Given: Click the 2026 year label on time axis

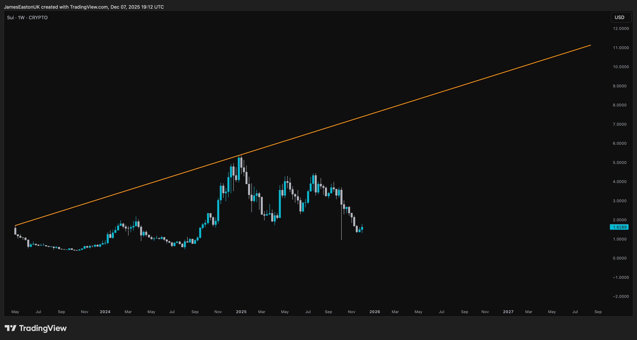Looking at the screenshot, I should point(374,312).
